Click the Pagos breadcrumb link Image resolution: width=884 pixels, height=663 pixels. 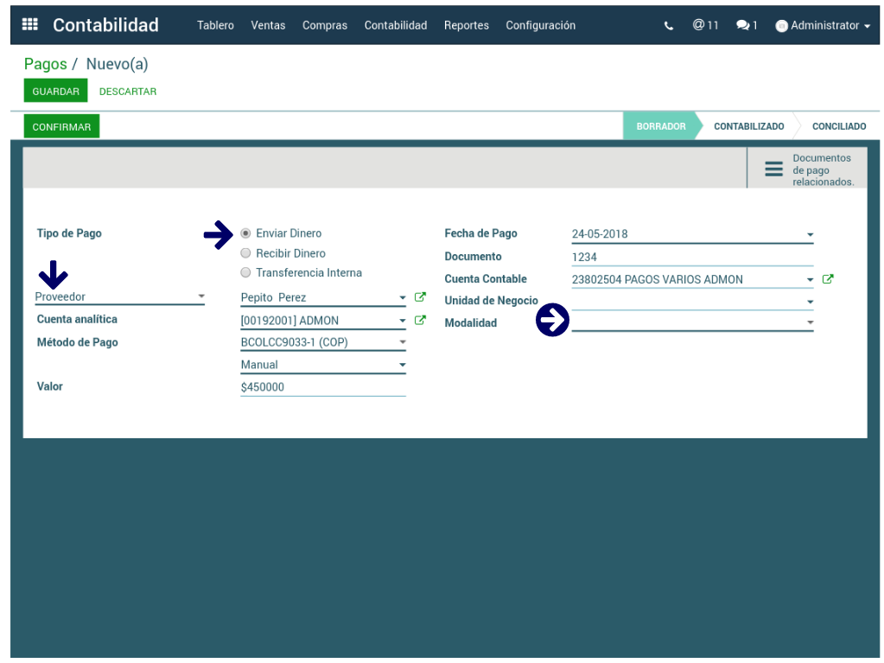coord(45,64)
